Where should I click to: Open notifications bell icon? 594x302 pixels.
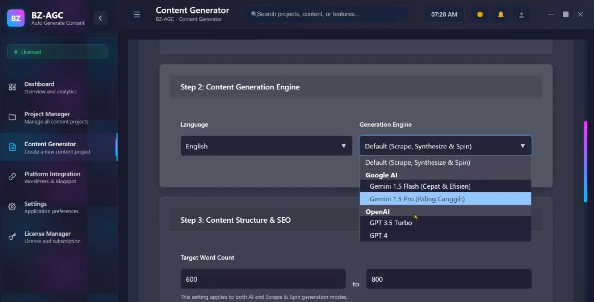click(x=500, y=15)
